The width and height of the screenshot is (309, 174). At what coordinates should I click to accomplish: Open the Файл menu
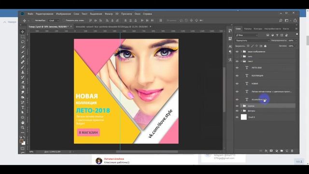[30, 14]
